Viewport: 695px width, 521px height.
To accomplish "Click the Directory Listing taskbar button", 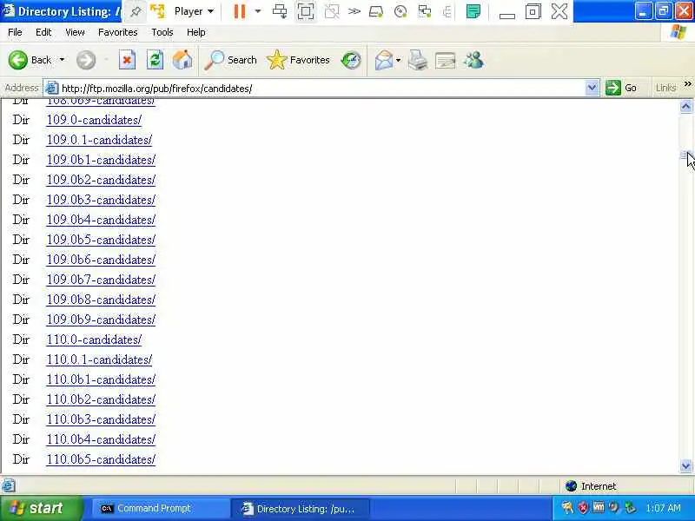I will point(300,509).
